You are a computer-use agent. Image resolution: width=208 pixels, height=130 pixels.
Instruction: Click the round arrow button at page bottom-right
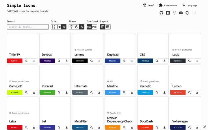coord(204,126)
